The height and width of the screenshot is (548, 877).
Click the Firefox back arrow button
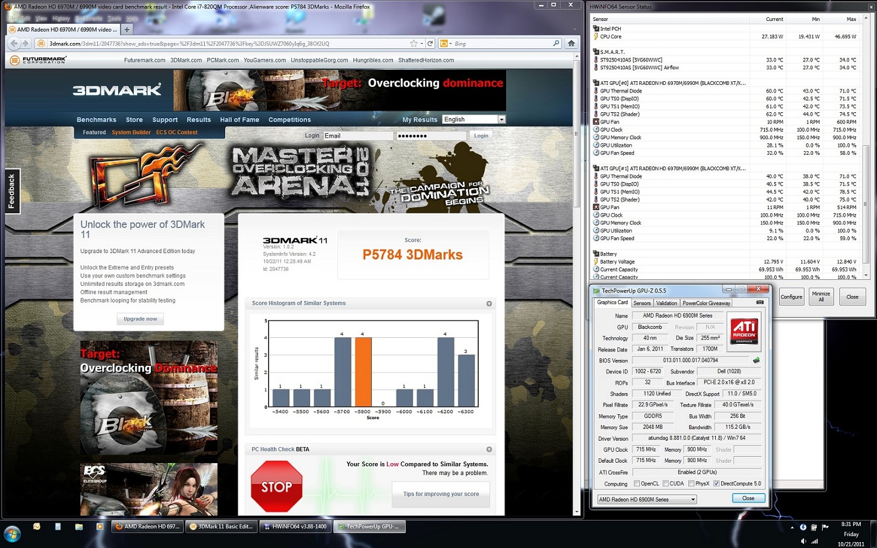click(x=14, y=43)
